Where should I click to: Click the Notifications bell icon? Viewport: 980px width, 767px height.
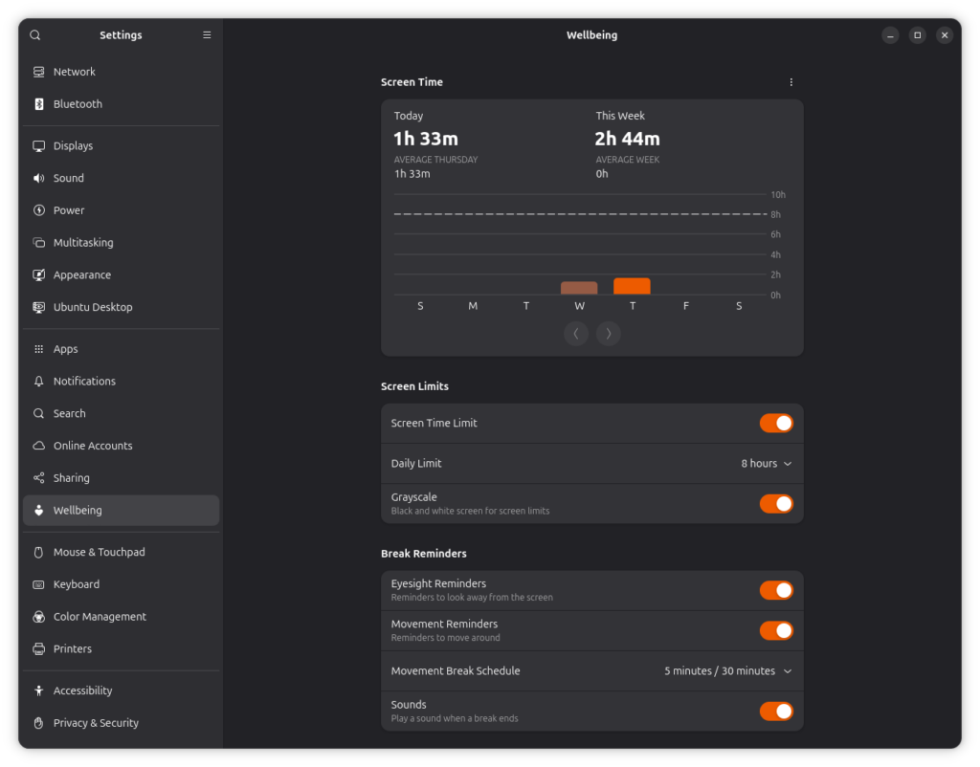38,381
